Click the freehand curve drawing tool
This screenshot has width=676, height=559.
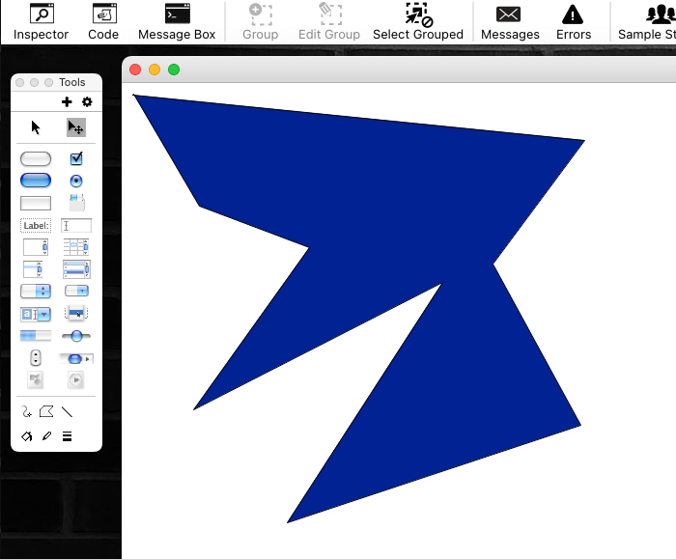[x=27, y=412]
